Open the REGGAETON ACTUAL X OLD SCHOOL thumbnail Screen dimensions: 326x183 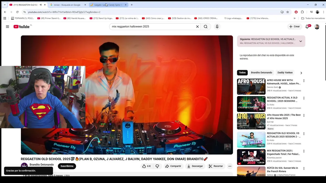pos(251,104)
